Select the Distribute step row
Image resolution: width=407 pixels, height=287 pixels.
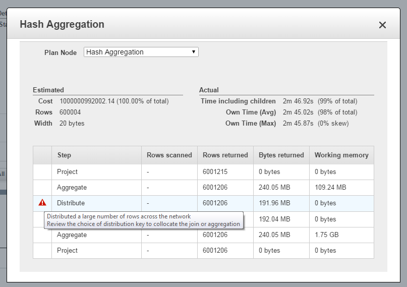[x=71, y=203]
